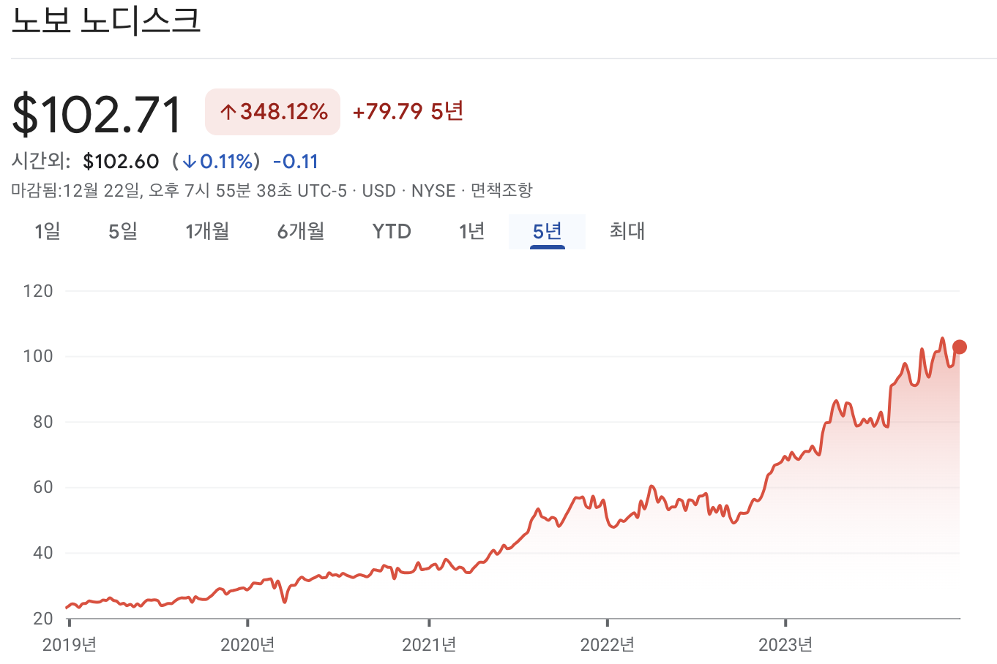Click the 2021년 axis label on chart
The height and width of the screenshot is (664, 997).
click(429, 646)
